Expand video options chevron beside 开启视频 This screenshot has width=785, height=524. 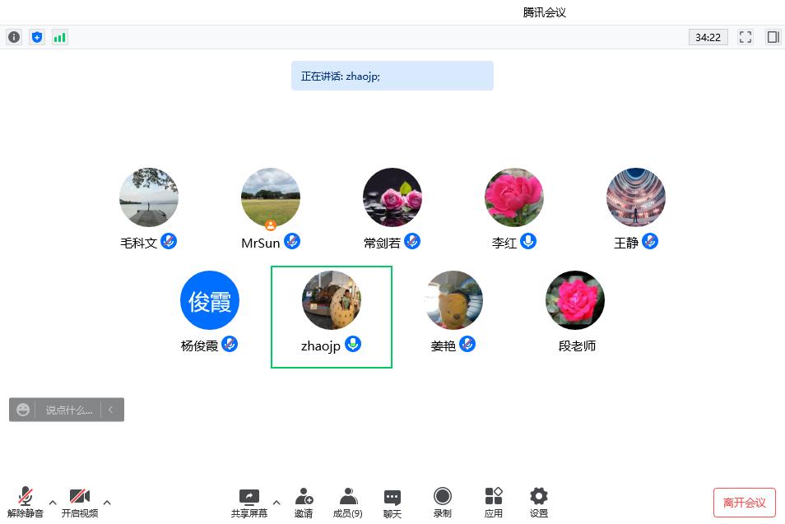click(x=107, y=502)
